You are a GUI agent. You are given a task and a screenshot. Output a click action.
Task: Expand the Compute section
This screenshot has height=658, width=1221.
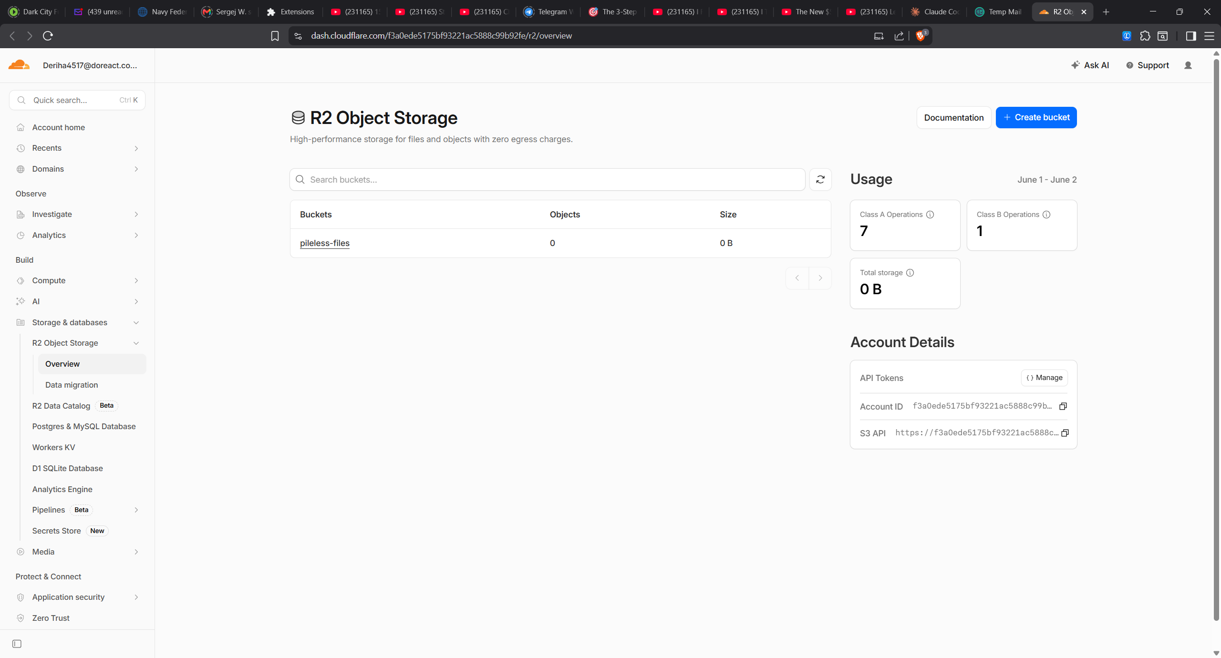(77, 280)
